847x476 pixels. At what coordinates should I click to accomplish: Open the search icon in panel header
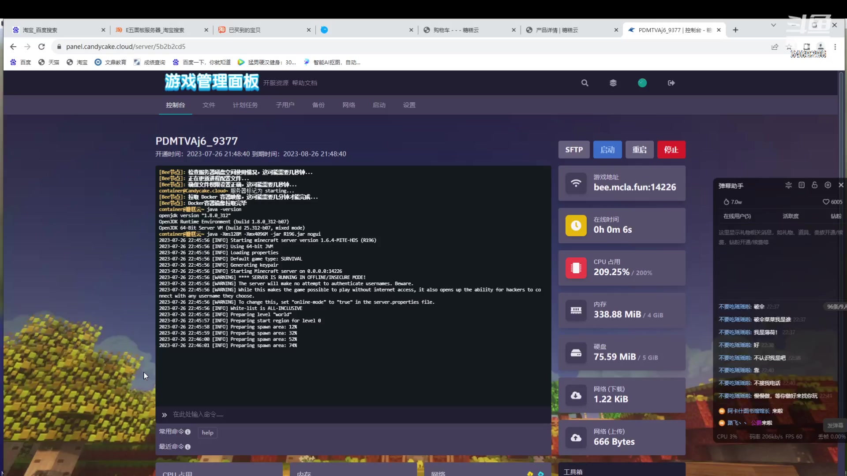pos(585,83)
